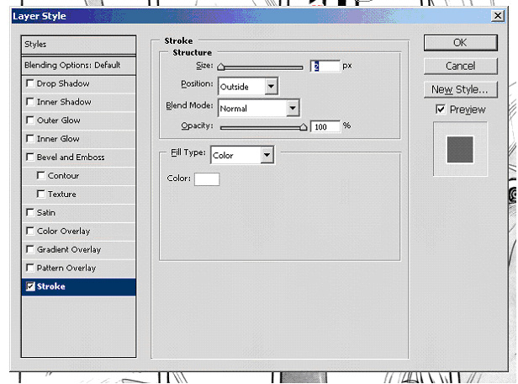Open the Bevel and Emboss settings label

[71, 157]
